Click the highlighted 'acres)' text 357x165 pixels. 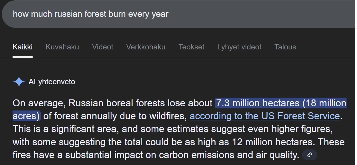tap(26, 116)
